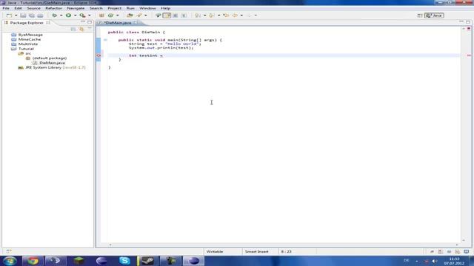
Task: Select DieMain.java in Package Explorer
Action: point(52,63)
